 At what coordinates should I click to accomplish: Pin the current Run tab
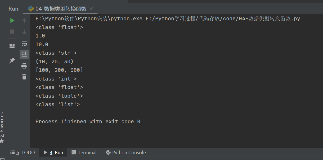12,60
